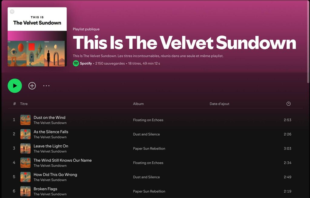Play the This Is The Velvet Sundown playlist

[x=15, y=86]
